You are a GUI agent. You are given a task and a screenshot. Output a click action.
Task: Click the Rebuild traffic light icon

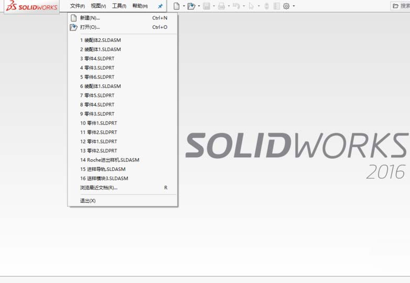[266, 6]
